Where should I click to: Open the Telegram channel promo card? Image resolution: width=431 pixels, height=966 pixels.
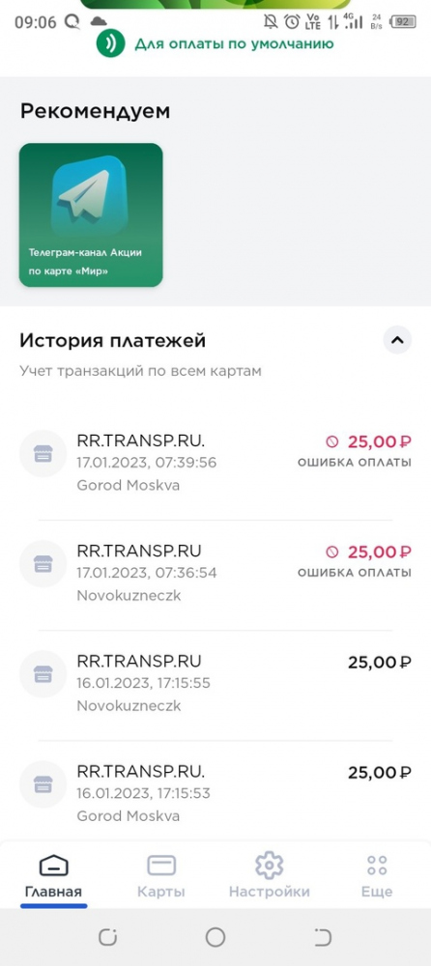91,215
